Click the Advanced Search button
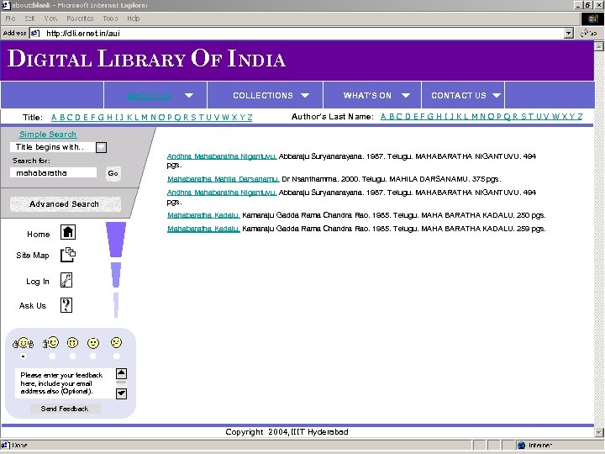 (x=65, y=203)
